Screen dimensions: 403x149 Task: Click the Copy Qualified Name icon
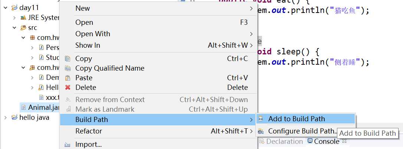pos(68,68)
